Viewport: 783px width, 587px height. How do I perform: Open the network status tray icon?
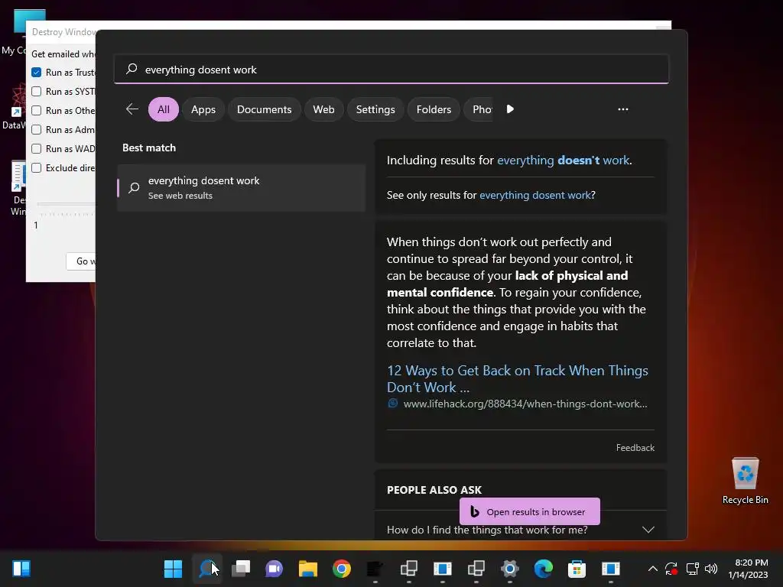tap(692, 569)
